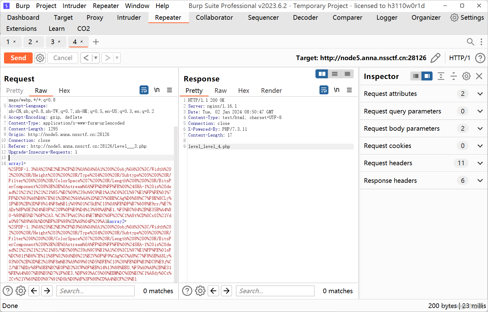The image size is (488, 312).
Task: Switch to Repeater tab 2
Action: pos(30,42)
